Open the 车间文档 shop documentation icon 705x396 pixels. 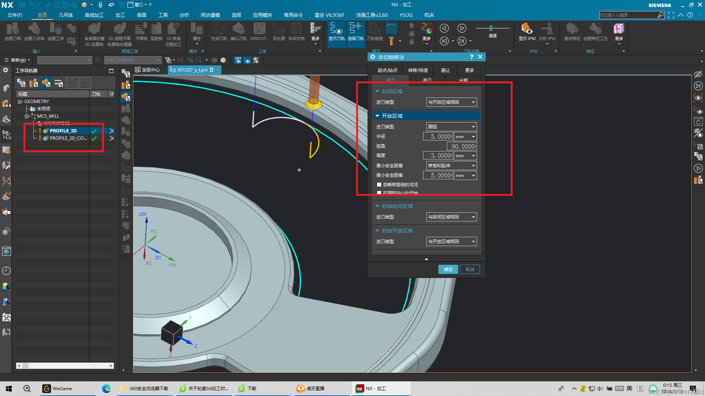click(x=296, y=32)
